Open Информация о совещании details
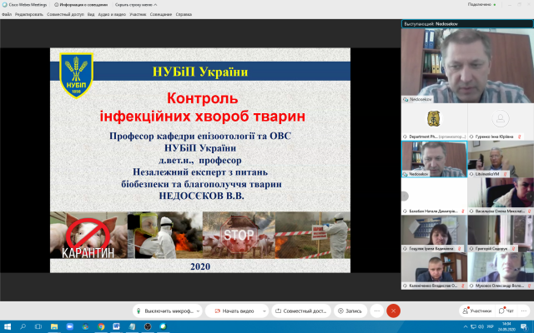This screenshot has height=333, width=534. coord(81,5)
